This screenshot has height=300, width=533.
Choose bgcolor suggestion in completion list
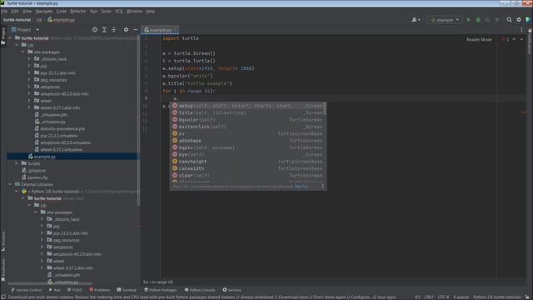(x=247, y=120)
